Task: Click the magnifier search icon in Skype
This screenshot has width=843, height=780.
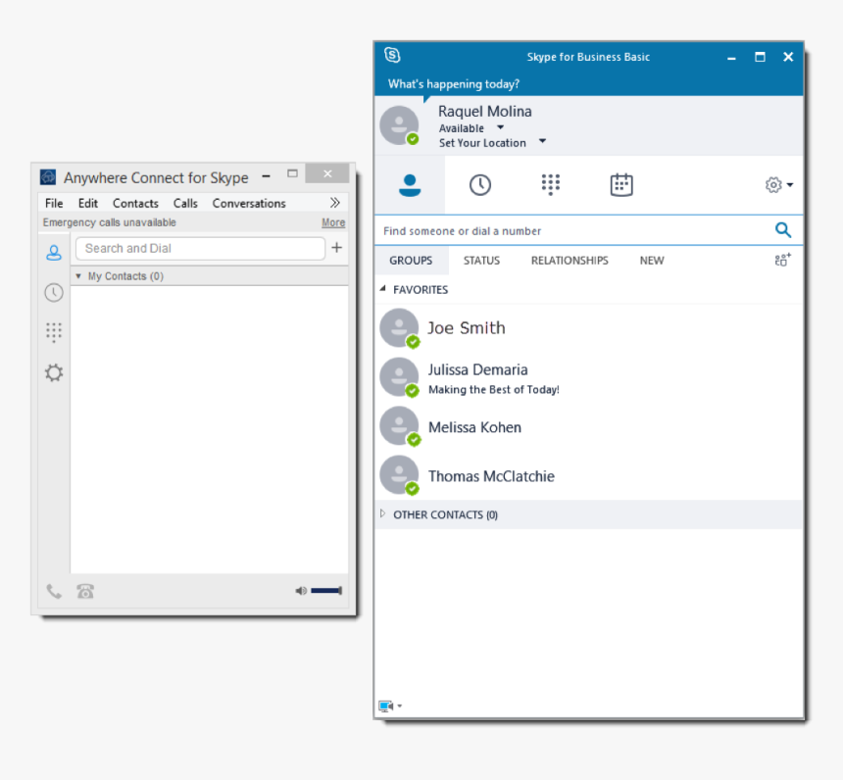Action: 783,230
